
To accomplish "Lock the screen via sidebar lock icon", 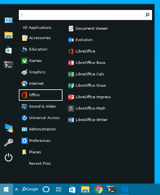I will tap(9, 128).
